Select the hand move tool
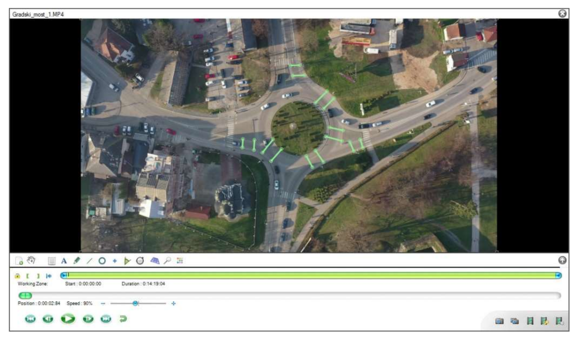579x340 pixels. click(x=31, y=260)
